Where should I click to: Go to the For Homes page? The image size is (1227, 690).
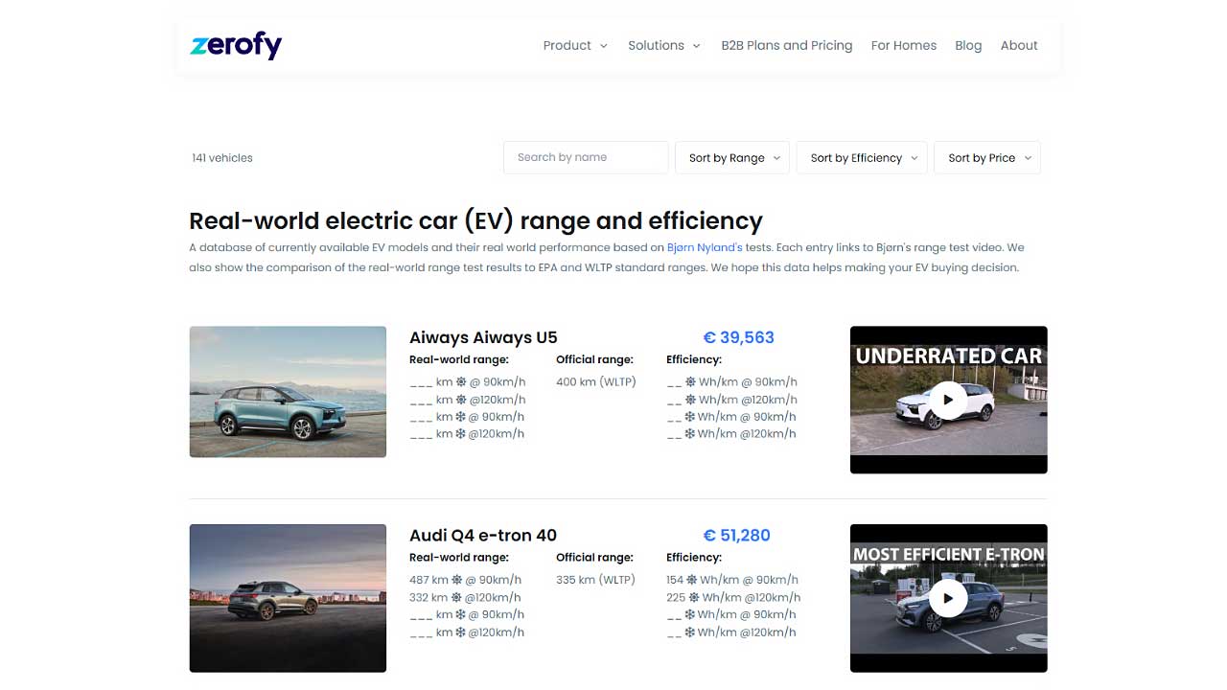(903, 45)
